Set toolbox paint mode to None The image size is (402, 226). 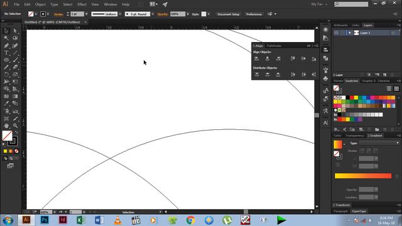pyautogui.click(x=17, y=151)
